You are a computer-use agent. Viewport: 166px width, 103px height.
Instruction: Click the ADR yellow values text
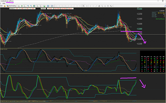pos(161,13)
